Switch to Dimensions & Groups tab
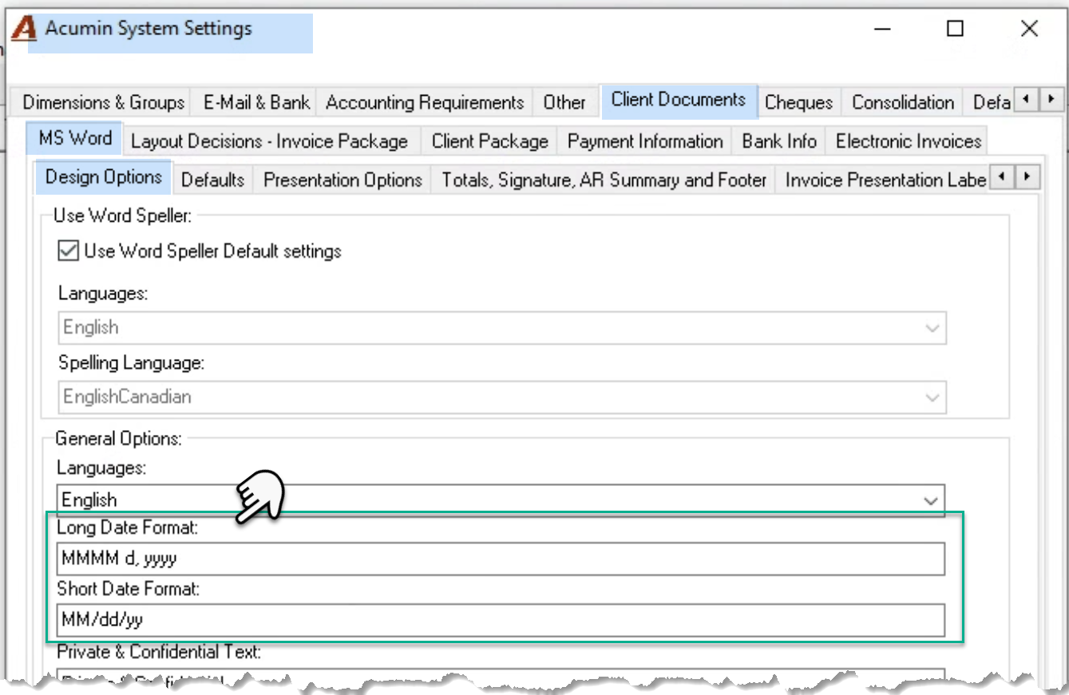The height and width of the screenshot is (695, 1069). tap(103, 103)
